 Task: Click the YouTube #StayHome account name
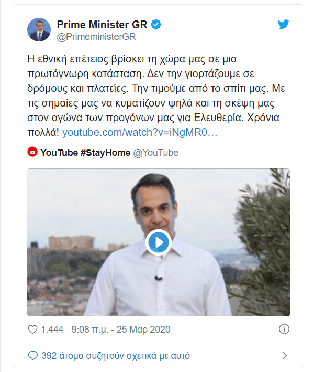pyautogui.click(x=85, y=153)
